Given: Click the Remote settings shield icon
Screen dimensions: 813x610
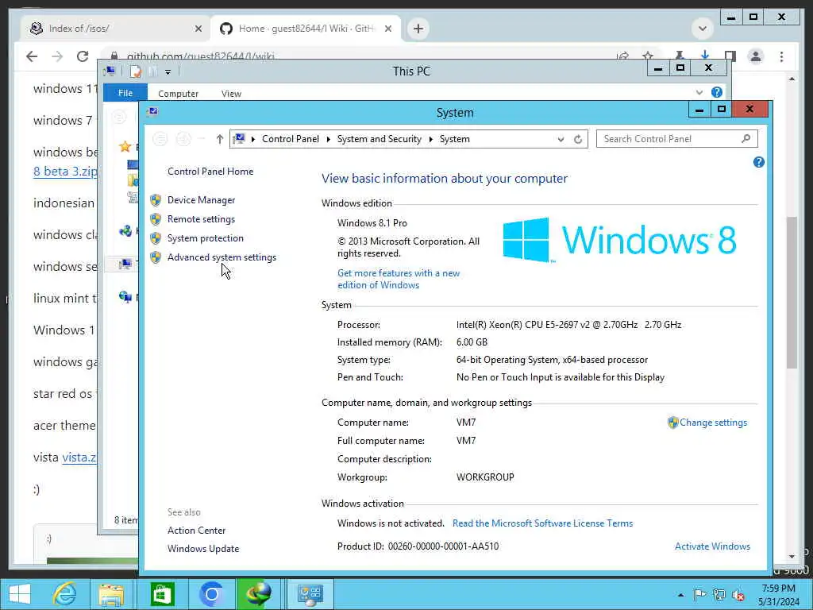Looking at the screenshot, I should coord(156,219).
